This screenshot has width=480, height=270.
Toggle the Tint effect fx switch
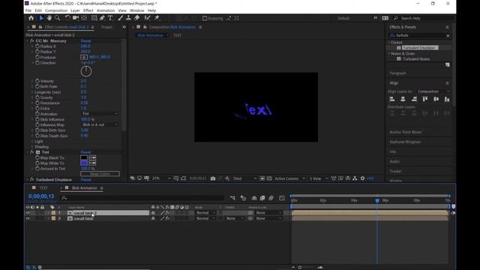click(32, 152)
